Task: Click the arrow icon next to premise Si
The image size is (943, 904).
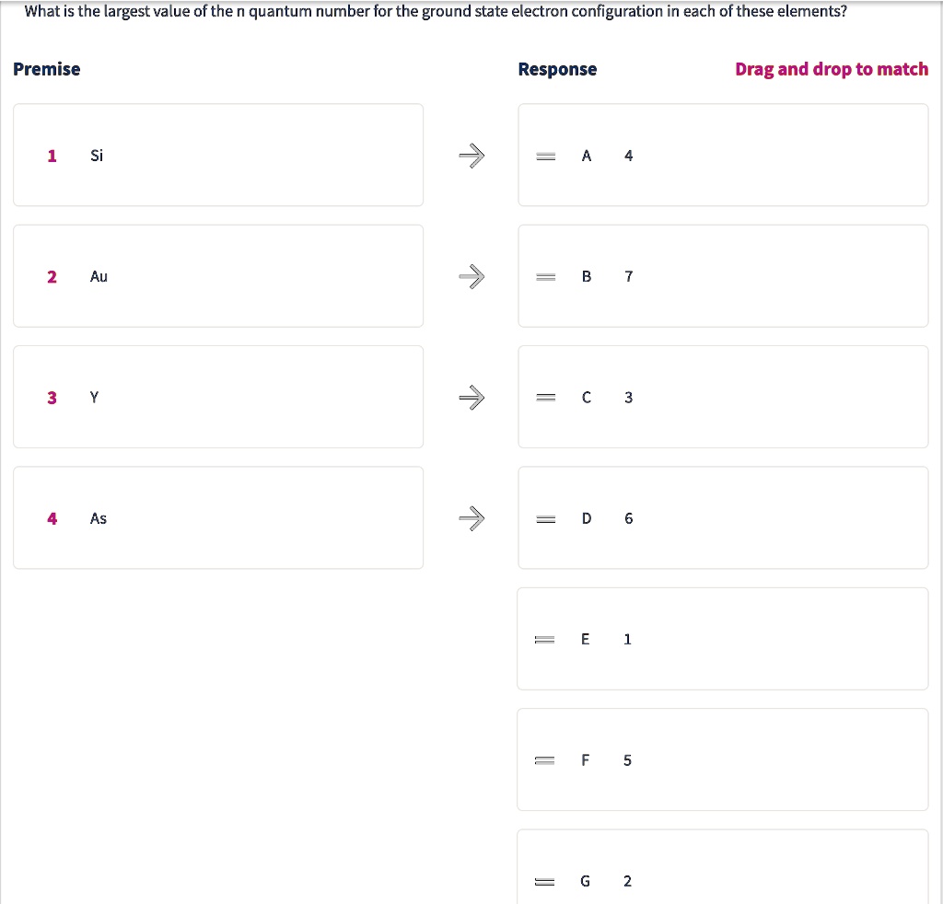Action: coord(471,156)
